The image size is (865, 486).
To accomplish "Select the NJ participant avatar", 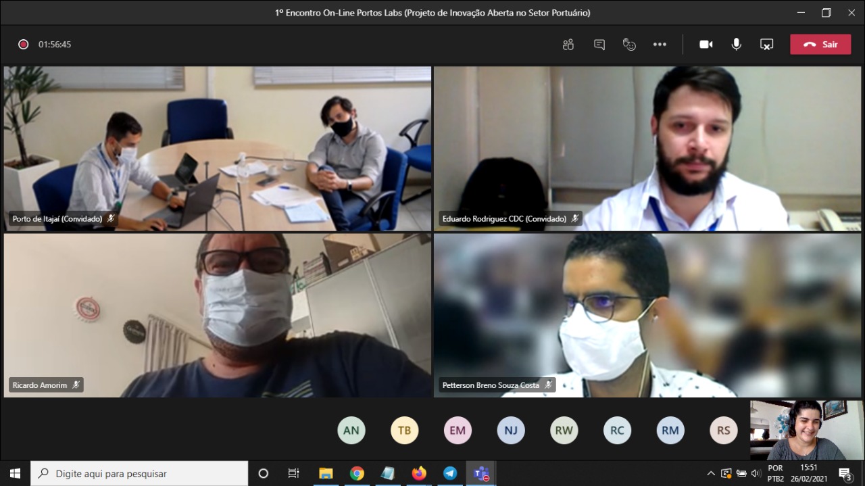I will coord(511,431).
